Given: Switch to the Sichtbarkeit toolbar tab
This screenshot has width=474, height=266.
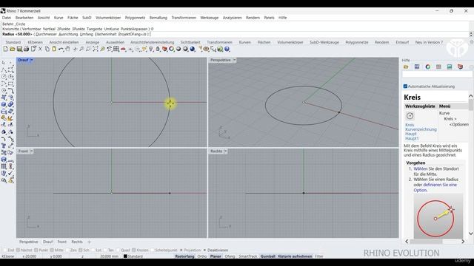Looking at the screenshot, I should coord(190,42).
